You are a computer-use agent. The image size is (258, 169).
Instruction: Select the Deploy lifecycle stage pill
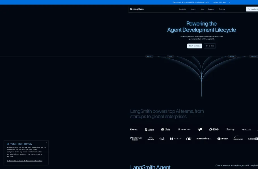tap(232, 56)
